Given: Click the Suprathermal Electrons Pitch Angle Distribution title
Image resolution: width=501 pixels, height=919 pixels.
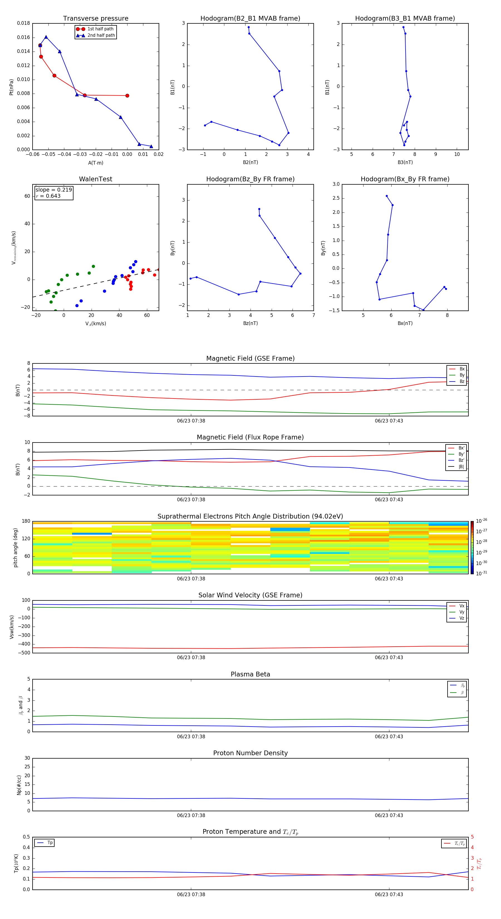Looking at the screenshot, I should (250, 516).
